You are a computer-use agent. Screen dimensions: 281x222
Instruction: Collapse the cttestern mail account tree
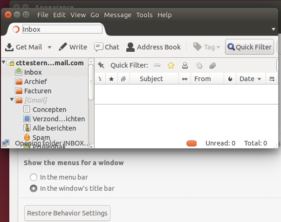(x=3, y=62)
